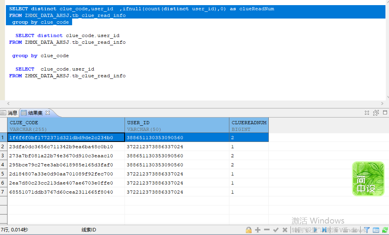Click '7行, 0.014秒' status text

(15, 230)
